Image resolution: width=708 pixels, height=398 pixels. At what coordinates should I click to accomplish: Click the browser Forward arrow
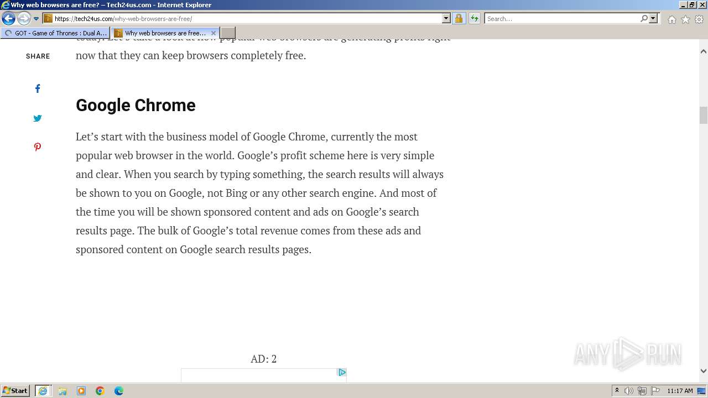(x=24, y=19)
